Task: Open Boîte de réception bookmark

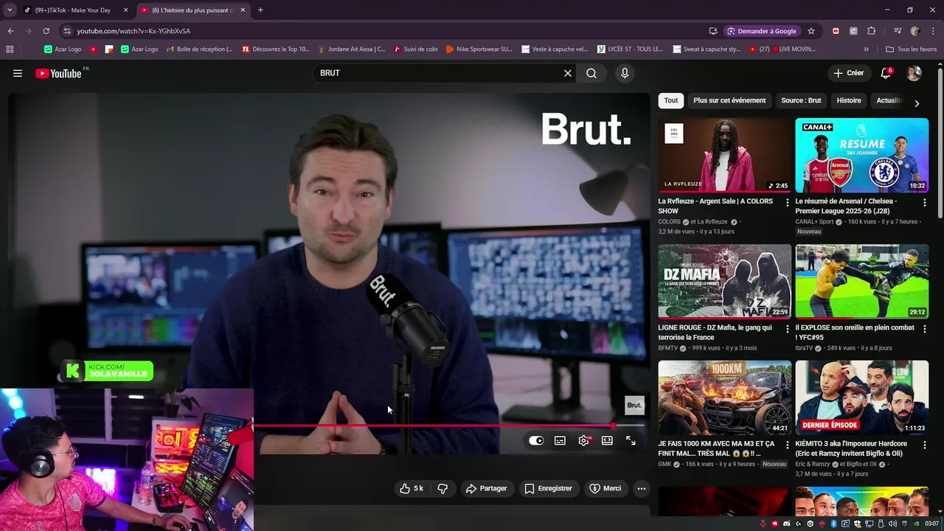Action: click(x=199, y=49)
